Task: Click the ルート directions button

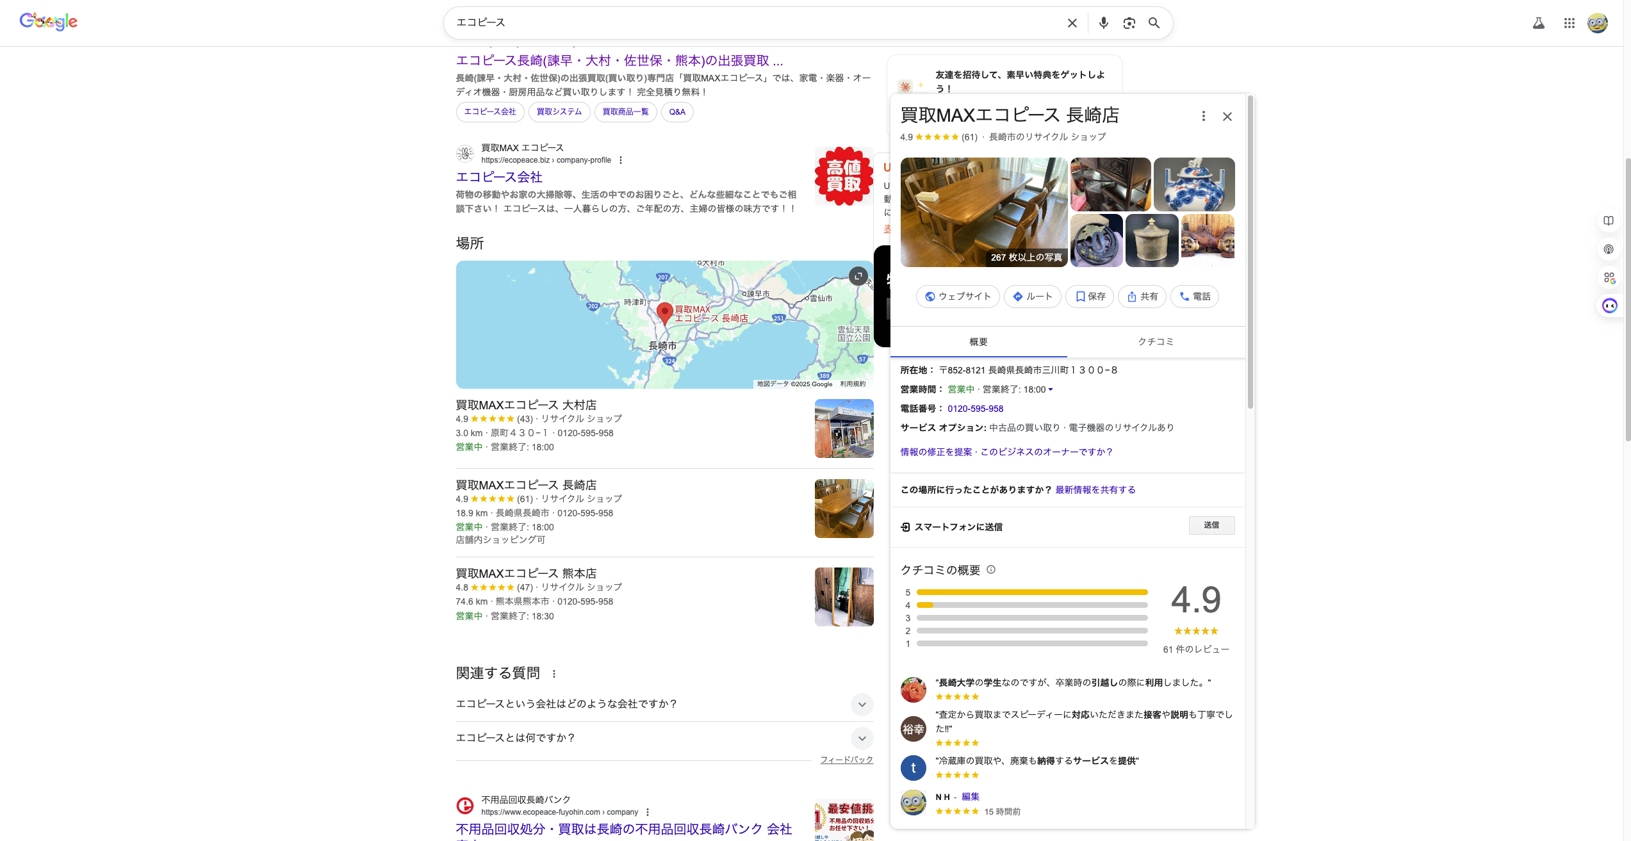Action: (1032, 297)
